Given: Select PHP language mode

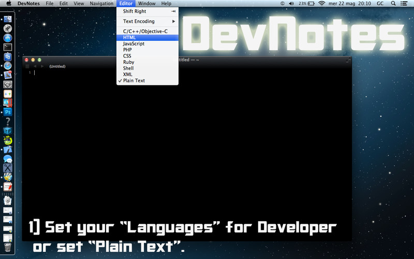Looking at the screenshot, I should click(x=147, y=50).
